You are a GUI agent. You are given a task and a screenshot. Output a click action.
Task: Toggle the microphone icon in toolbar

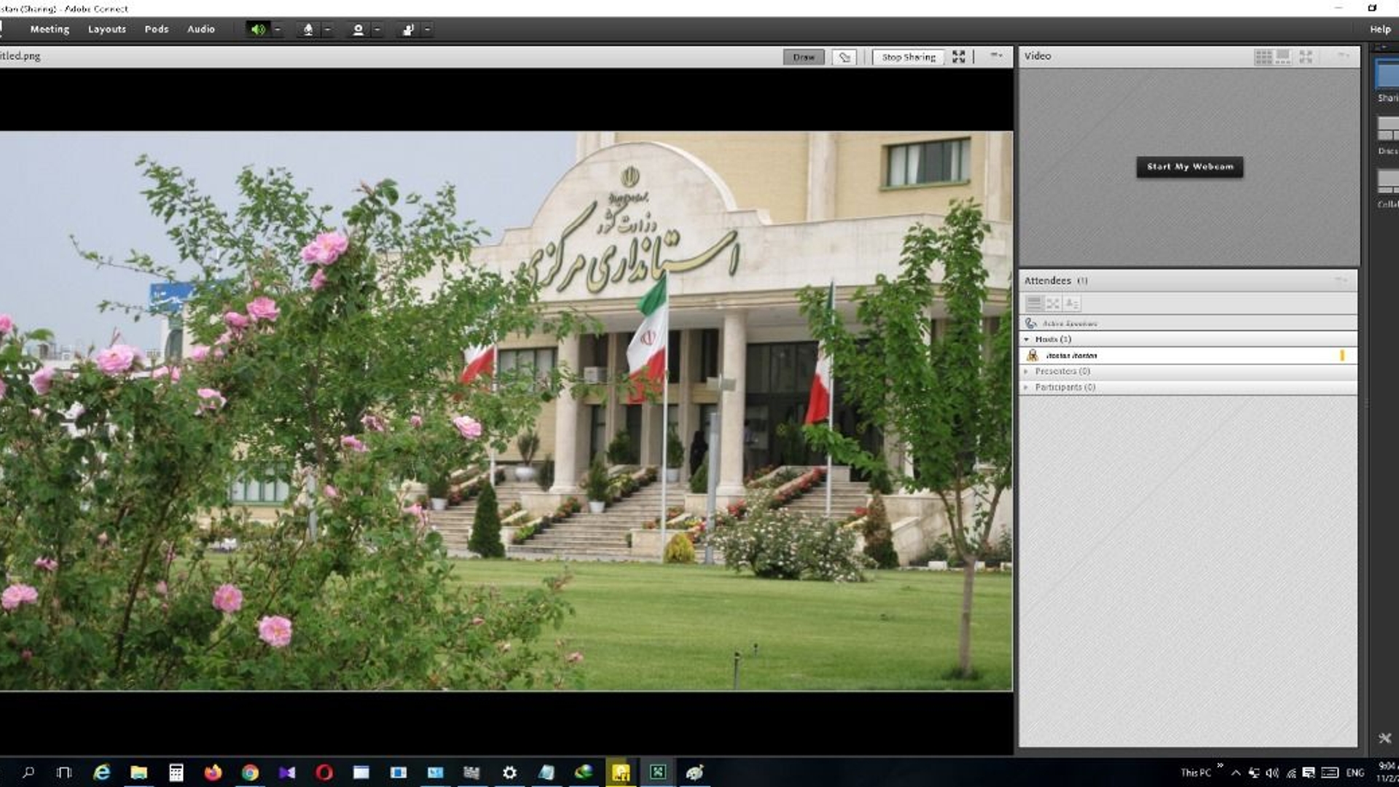tap(308, 29)
